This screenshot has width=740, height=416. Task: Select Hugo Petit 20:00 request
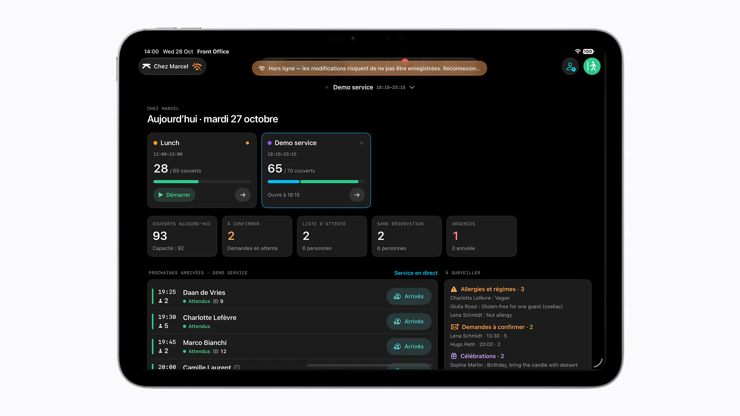click(x=475, y=344)
